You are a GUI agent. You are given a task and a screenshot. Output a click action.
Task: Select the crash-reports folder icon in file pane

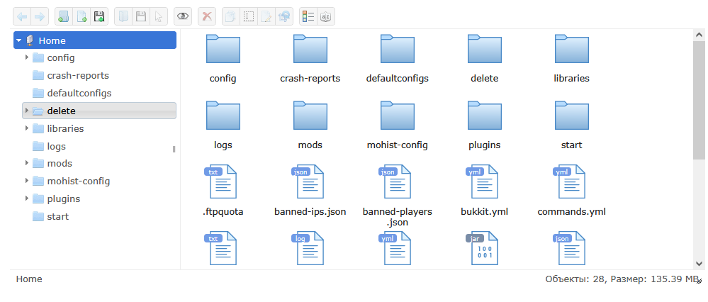310,49
